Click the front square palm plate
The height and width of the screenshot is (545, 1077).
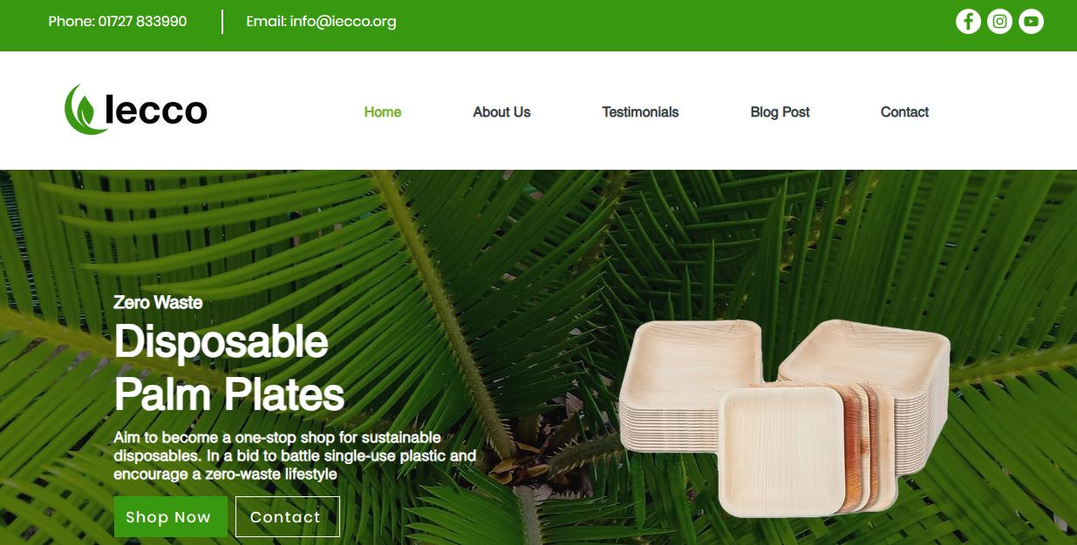(781, 451)
